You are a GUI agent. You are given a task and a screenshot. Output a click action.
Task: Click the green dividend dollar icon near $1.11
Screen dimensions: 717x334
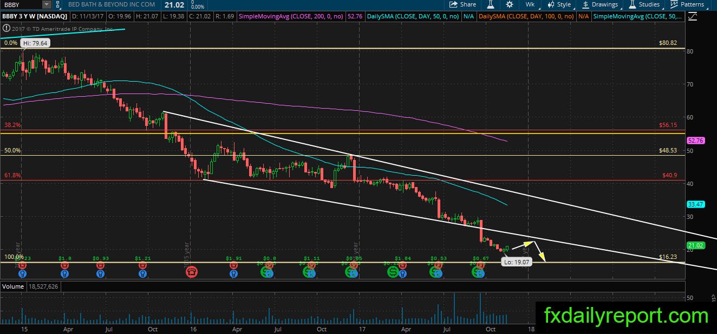tap(310, 272)
